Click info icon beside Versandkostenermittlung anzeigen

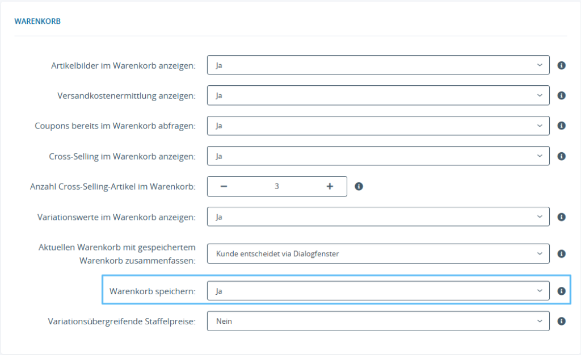point(561,95)
